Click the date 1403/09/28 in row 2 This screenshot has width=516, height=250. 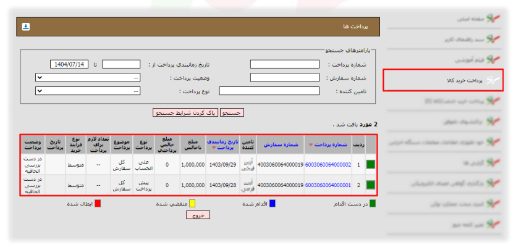(223, 185)
